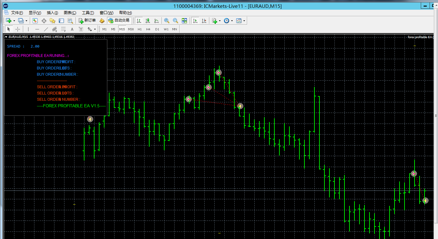Viewport: 438px width, 239px height.
Task: Click the 新订单 new order button
Action: [87, 21]
